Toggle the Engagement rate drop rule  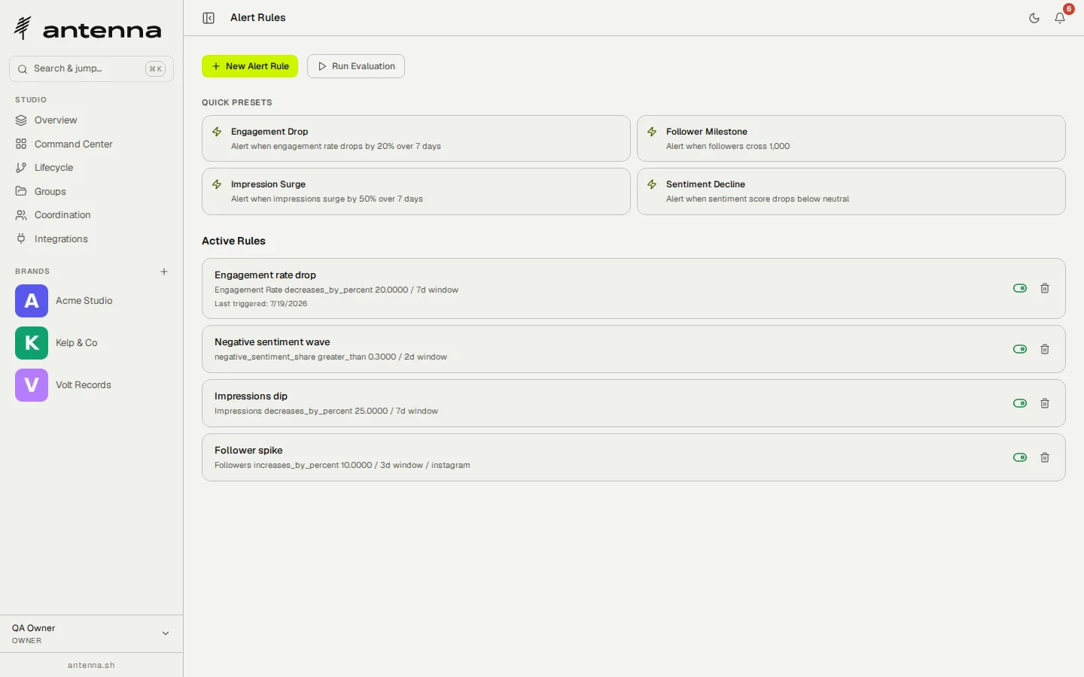[1020, 288]
